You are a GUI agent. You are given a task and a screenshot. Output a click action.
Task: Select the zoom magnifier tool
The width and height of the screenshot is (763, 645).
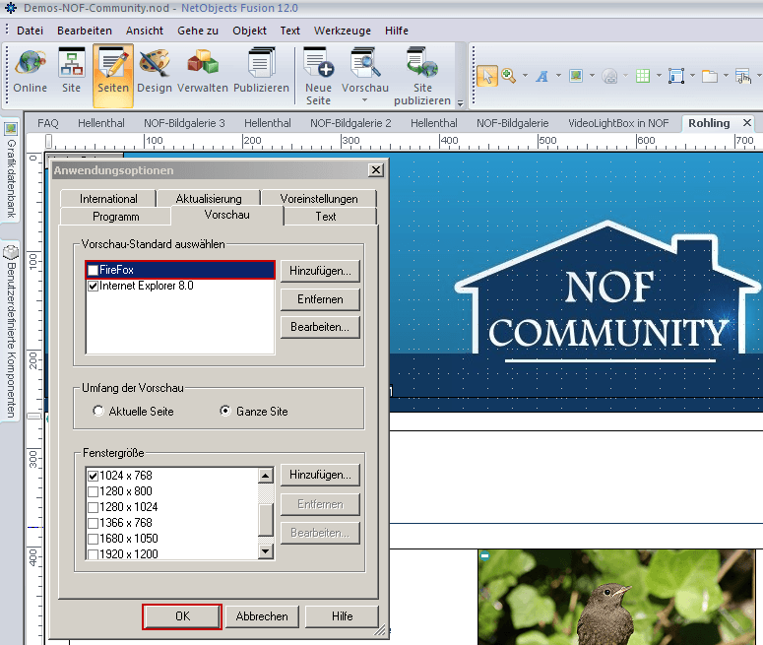[508, 76]
